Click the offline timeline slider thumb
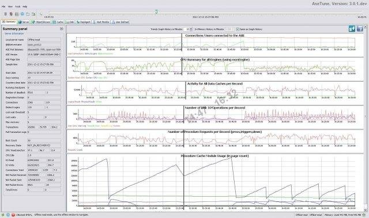 [156, 12]
